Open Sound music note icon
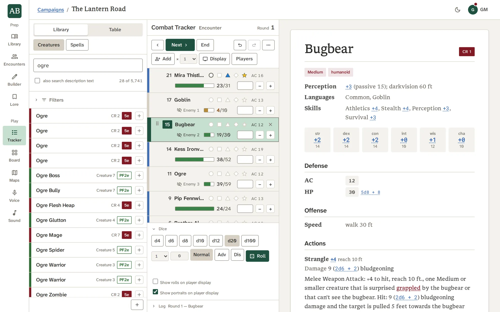Viewport: 500px width, 312px height. 14,216
